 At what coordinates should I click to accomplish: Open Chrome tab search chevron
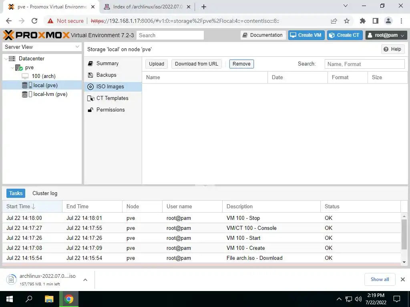[x=346, y=6]
